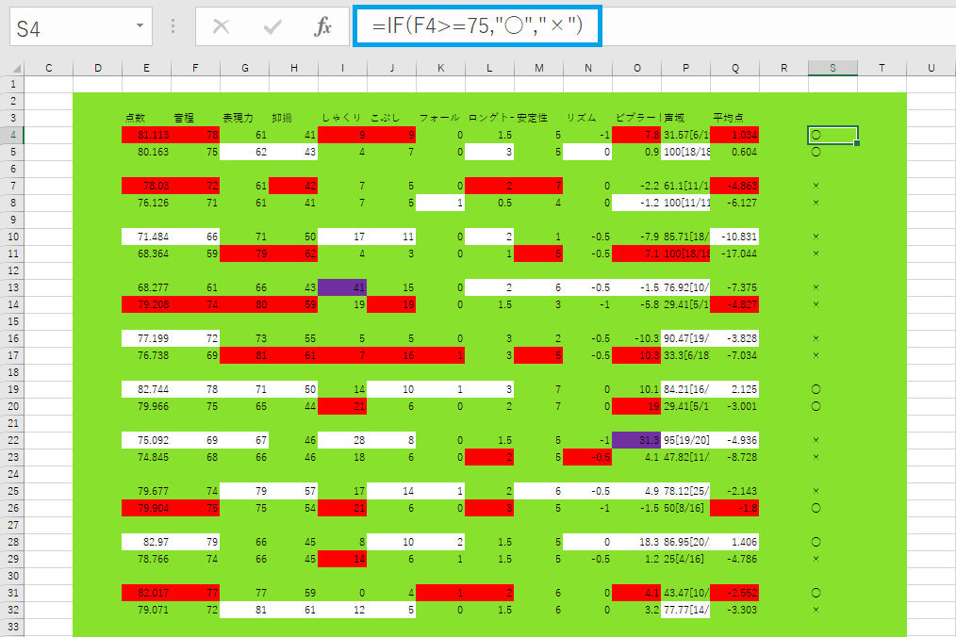Click purple cell with value 31.3
This screenshot has width=956, height=637.
pos(636,439)
